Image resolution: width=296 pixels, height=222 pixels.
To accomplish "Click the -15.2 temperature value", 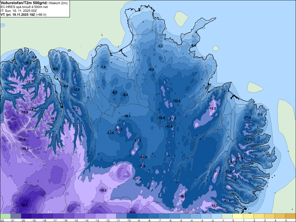I will pyautogui.click(x=103, y=190).
